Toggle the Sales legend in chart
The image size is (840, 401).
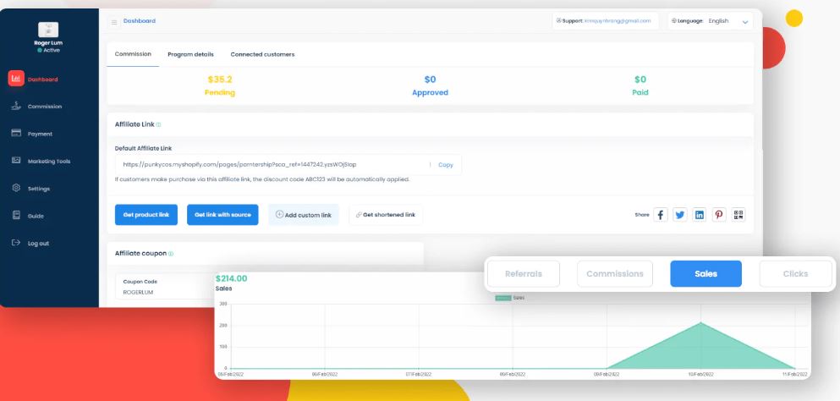tap(510, 298)
